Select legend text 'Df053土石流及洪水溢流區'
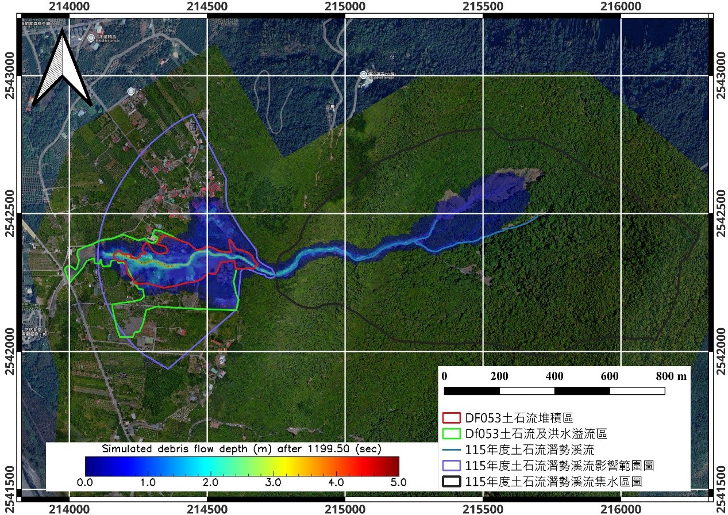Screen dimensions: 728x515 pyautogui.click(x=536, y=433)
